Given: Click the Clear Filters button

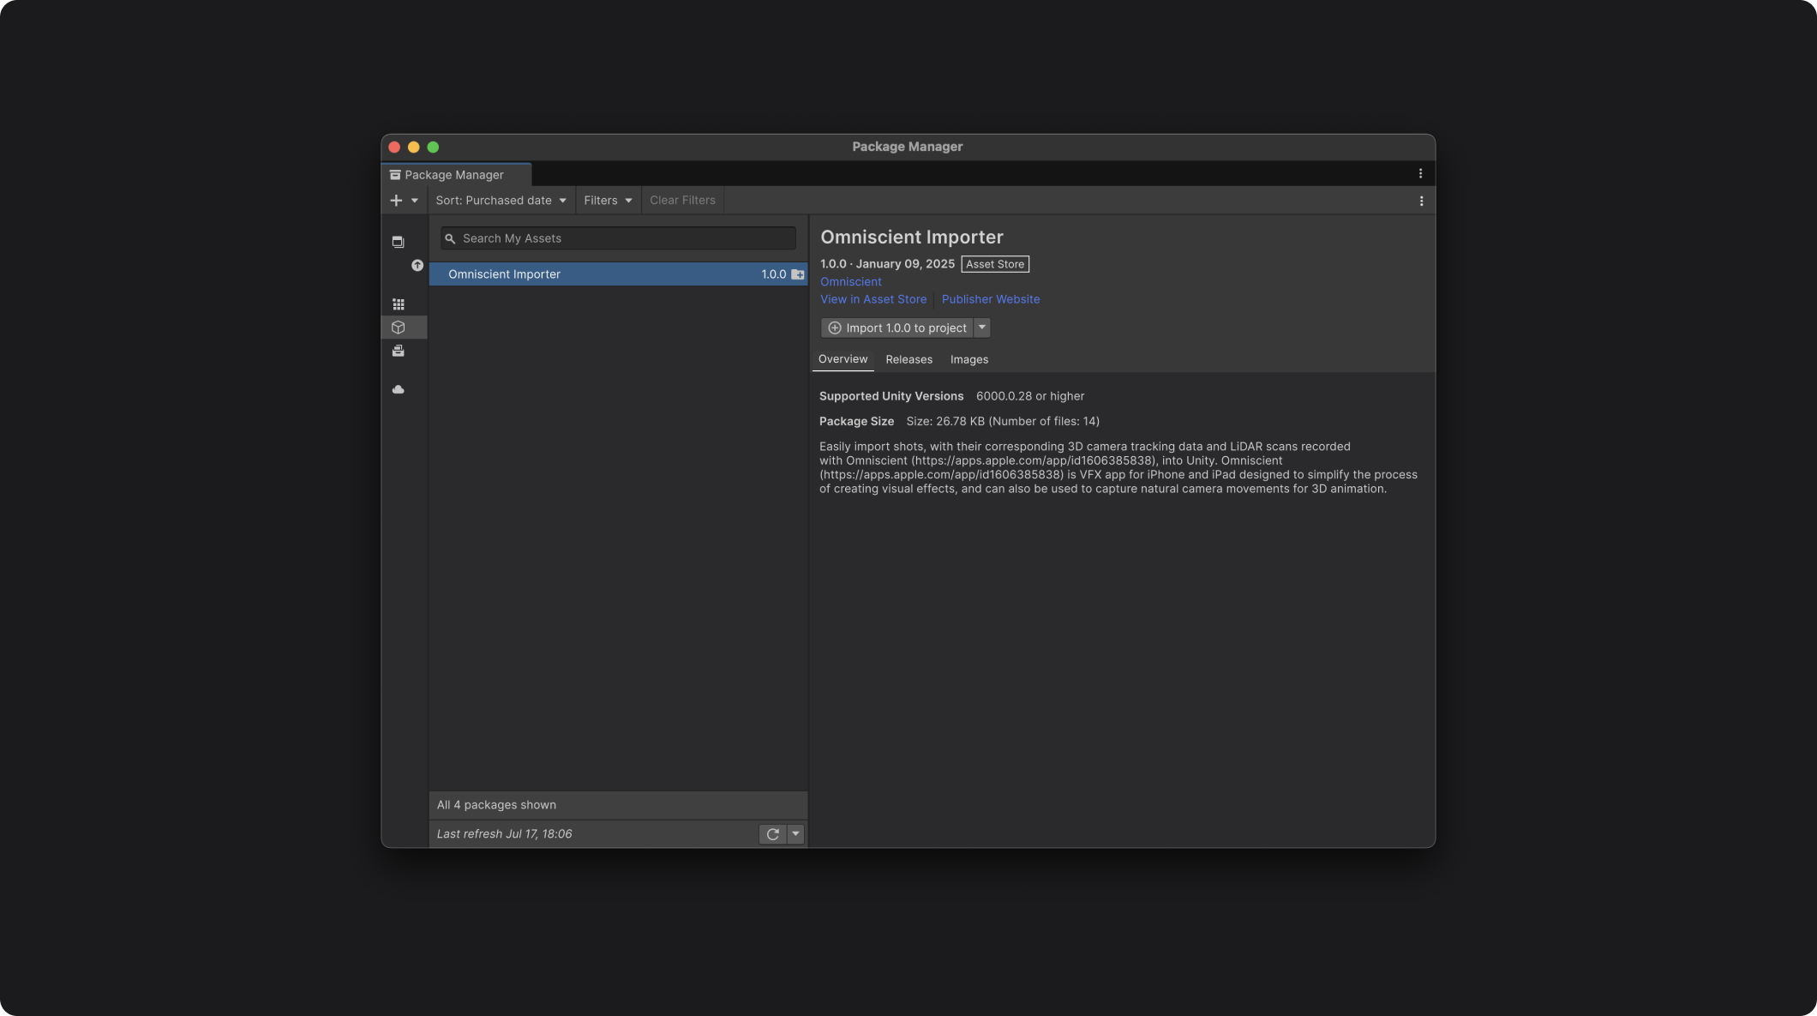Looking at the screenshot, I should point(682,201).
